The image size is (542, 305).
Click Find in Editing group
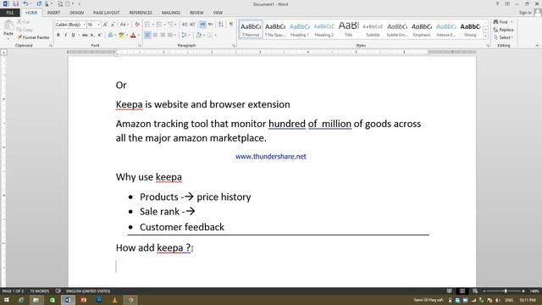click(x=501, y=22)
